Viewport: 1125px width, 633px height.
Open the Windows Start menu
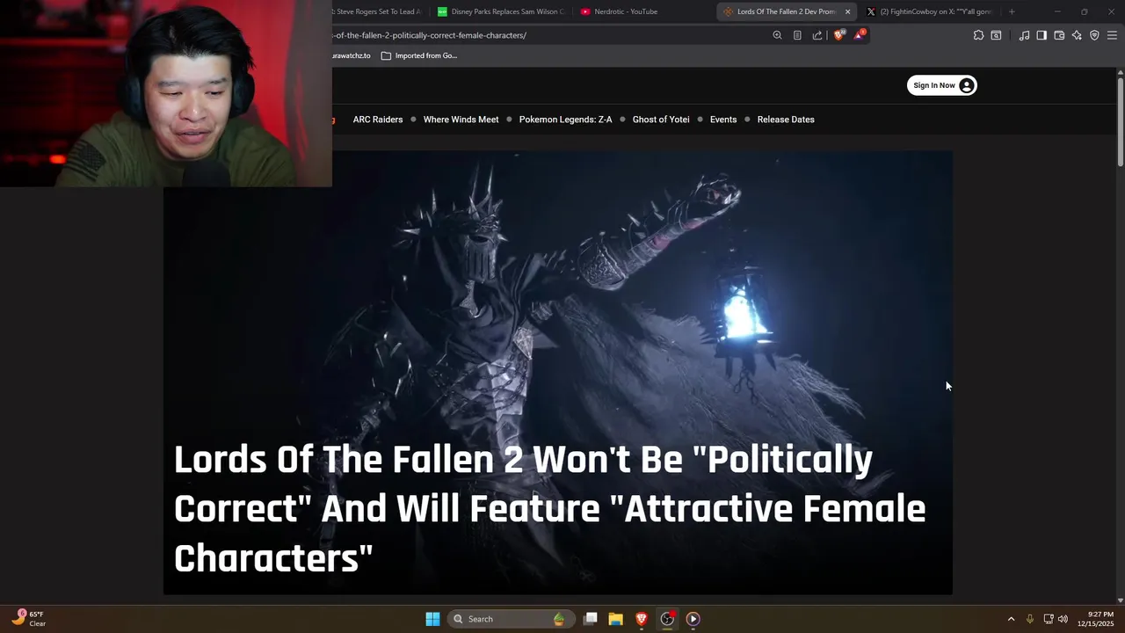pyautogui.click(x=432, y=619)
